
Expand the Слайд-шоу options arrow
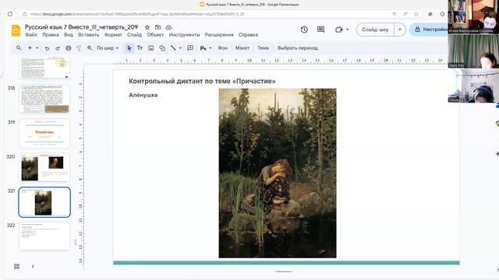coord(400,30)
